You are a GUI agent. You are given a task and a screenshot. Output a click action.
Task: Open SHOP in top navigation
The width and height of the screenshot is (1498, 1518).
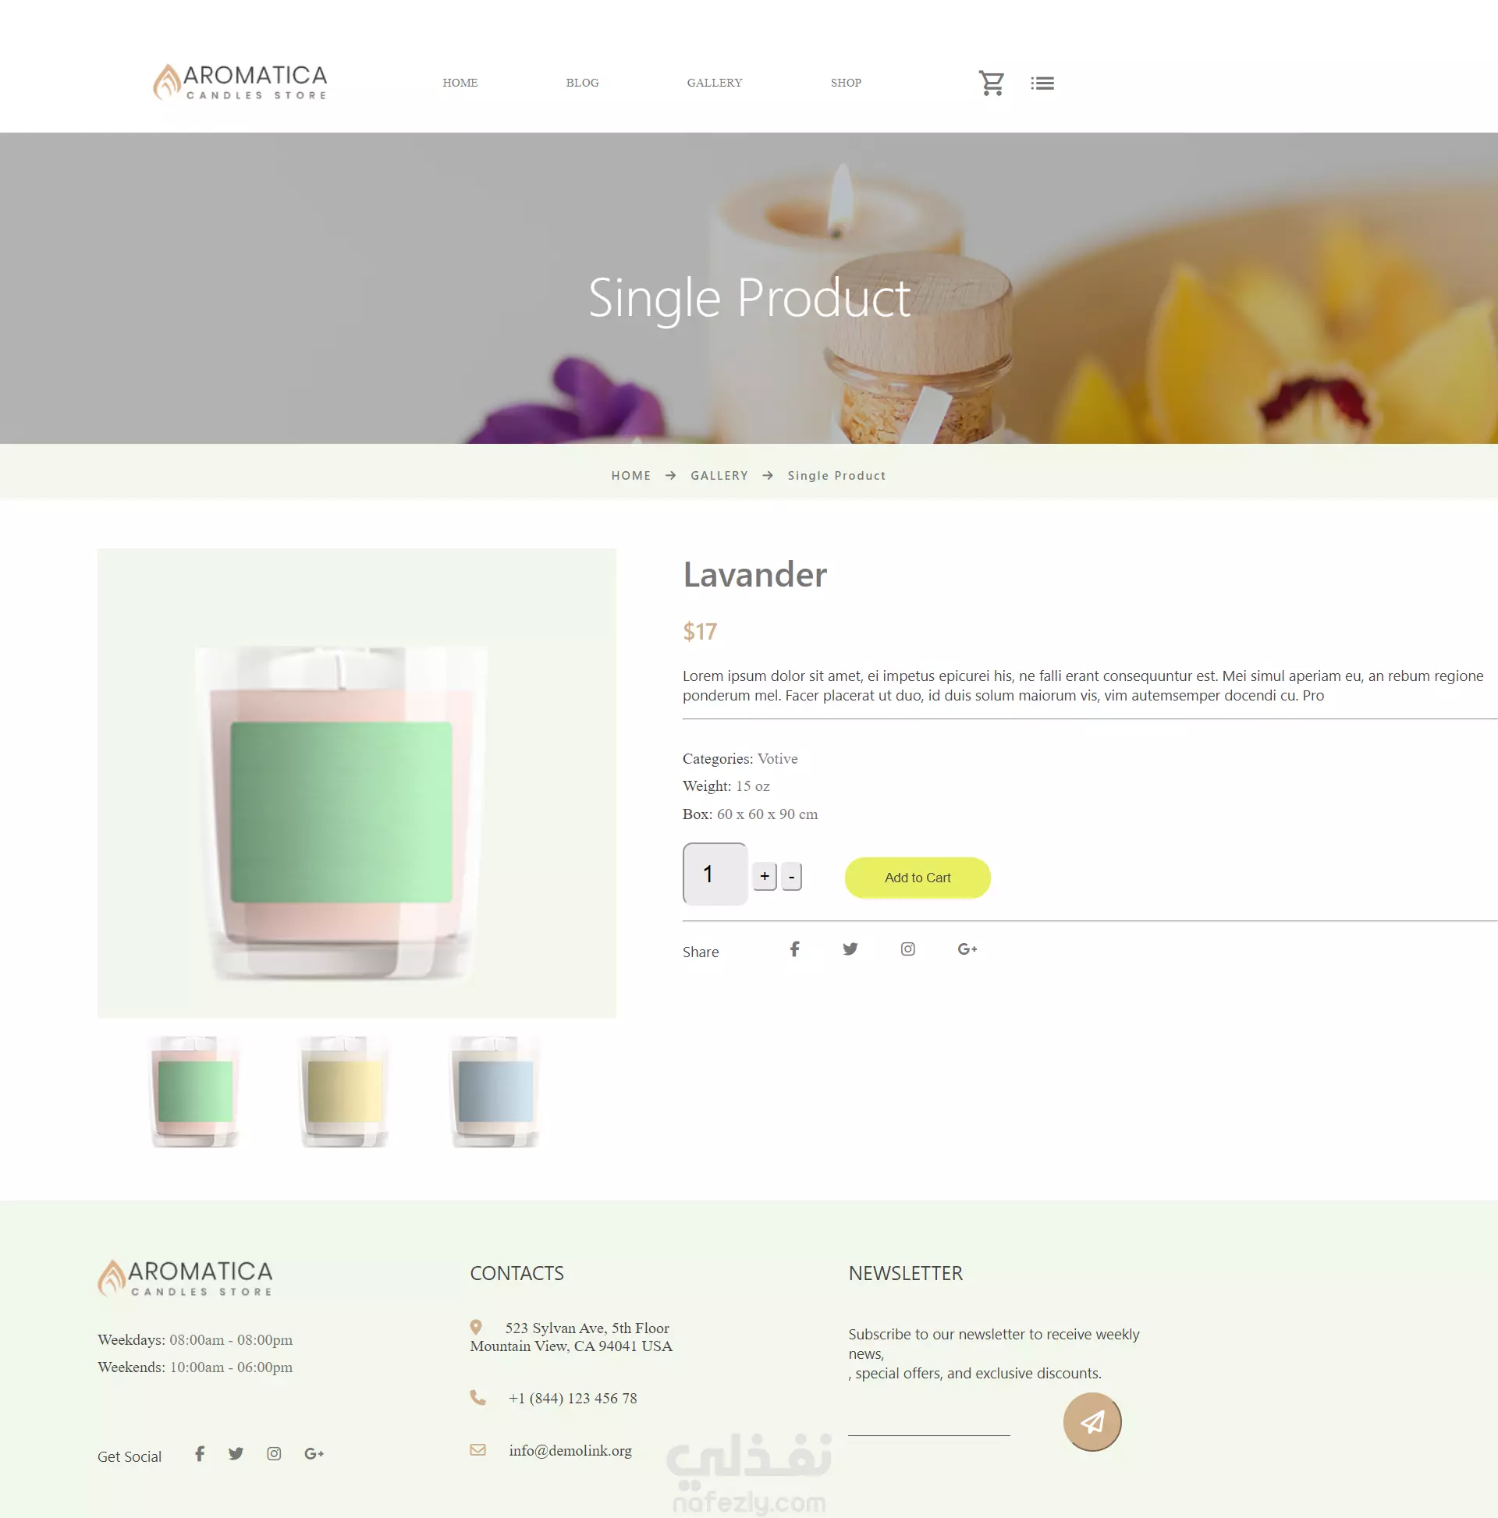pos(846,83)
